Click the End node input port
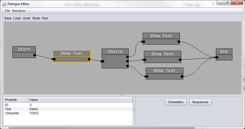 (217, 57)
